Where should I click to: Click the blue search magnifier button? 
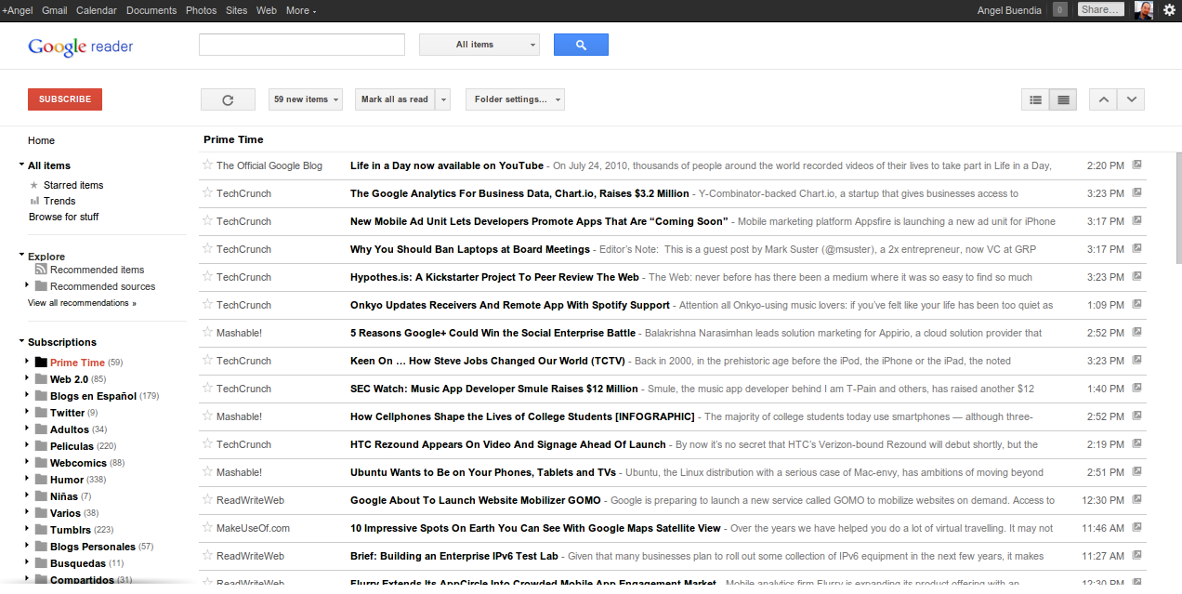tap(581, 45)
